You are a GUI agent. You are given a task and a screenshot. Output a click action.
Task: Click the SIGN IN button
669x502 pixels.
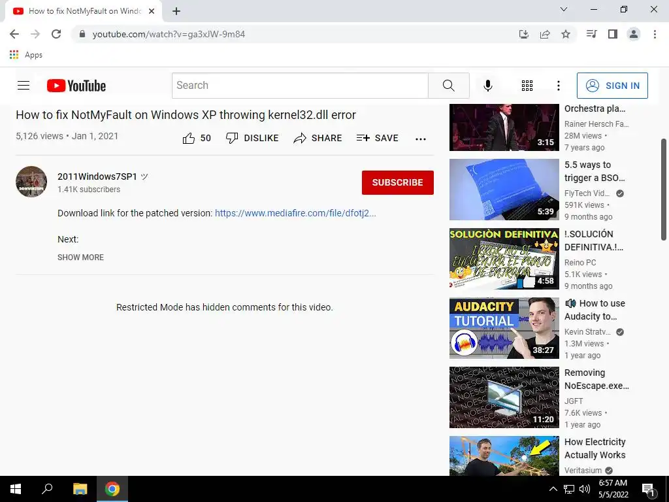click(x=612, y=86)
